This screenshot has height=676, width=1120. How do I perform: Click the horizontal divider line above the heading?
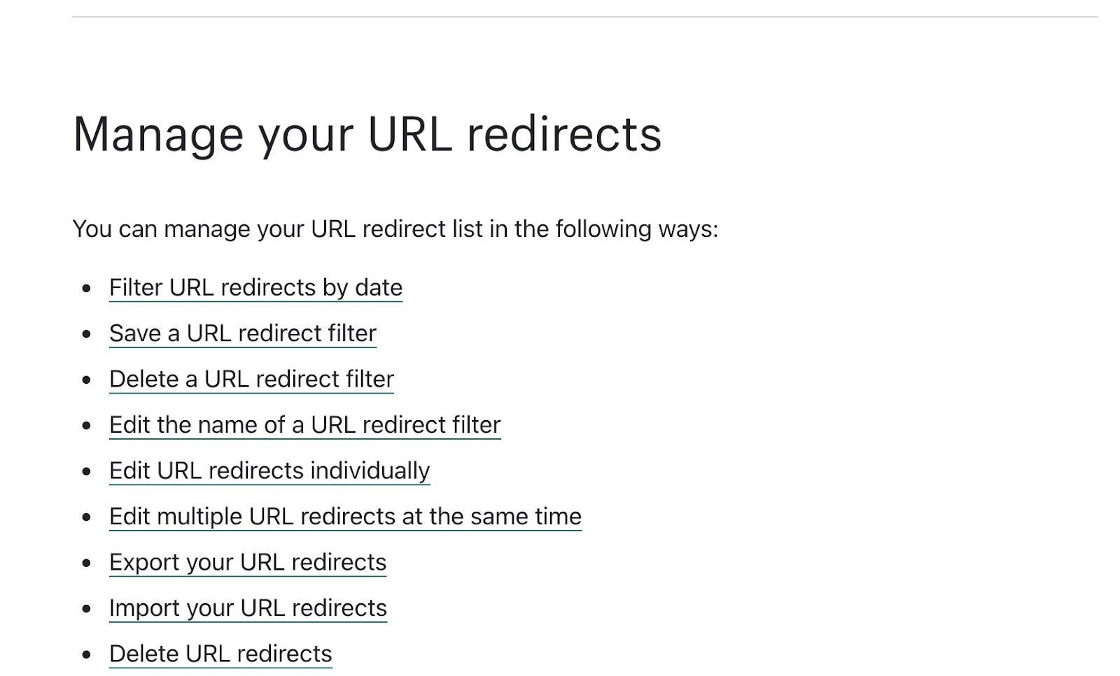click(584, 17)
